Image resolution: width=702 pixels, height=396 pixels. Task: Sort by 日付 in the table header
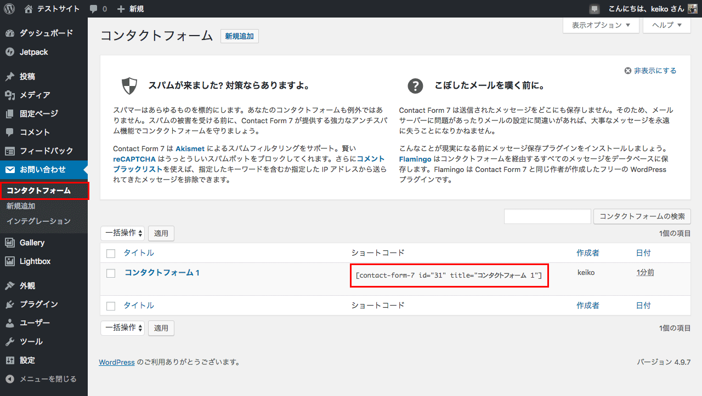coord(643,253)
